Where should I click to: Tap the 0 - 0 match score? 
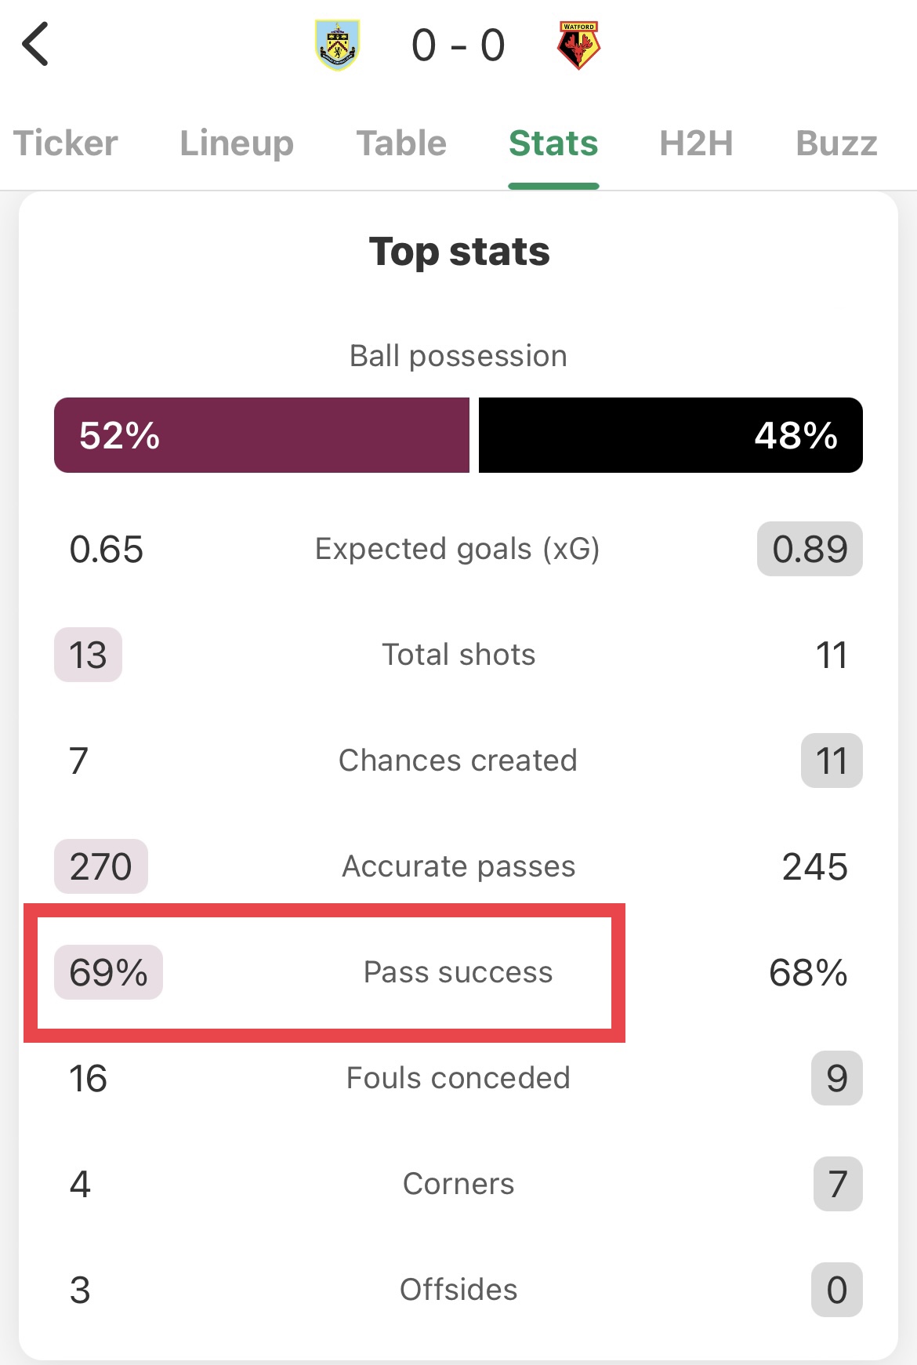[458, 45]
